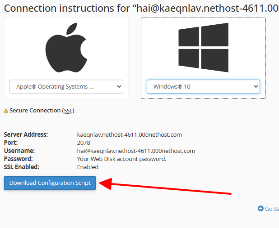Image resolution: width=279 pixels, height=228 pixels.
Task: Click the Apple dropdown chevron arrow
Action: (119, 86)
